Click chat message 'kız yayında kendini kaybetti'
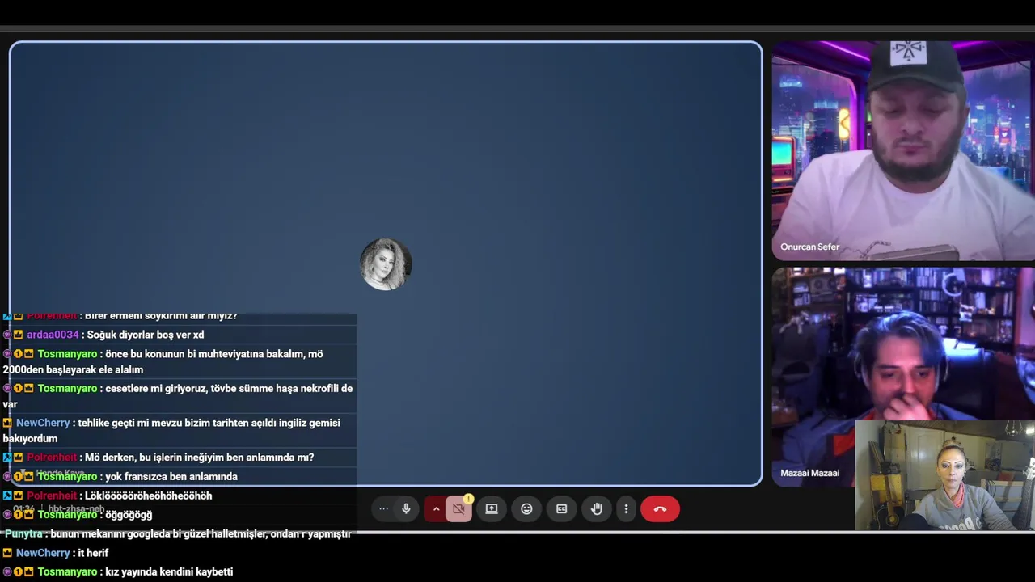The image size is (1035, 582). tap(169, 572)
